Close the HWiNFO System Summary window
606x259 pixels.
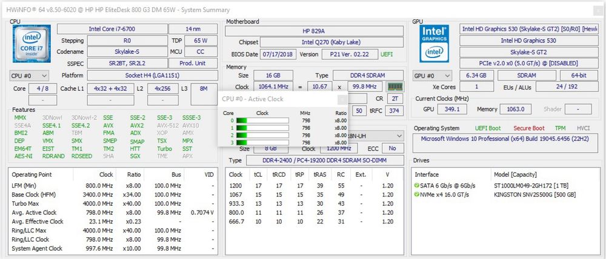tap(598, 11)
